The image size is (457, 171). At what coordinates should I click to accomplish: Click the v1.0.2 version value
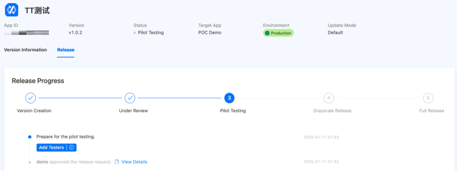coord(75,33)
